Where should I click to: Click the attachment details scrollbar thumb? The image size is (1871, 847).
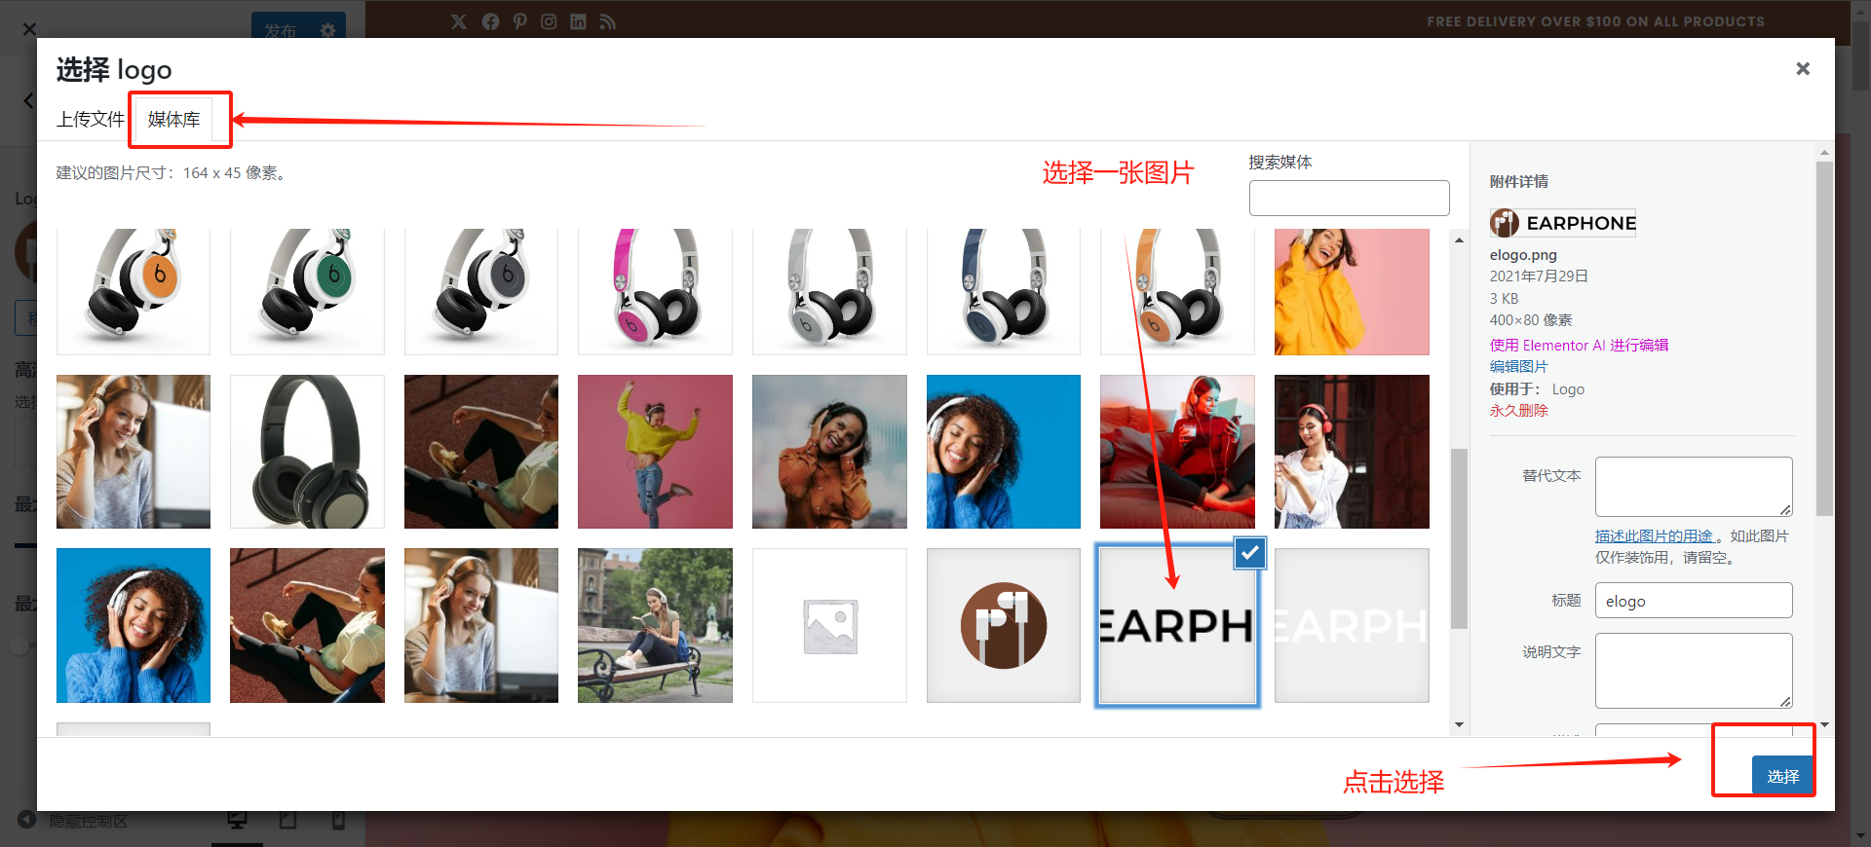point(1824,339)
